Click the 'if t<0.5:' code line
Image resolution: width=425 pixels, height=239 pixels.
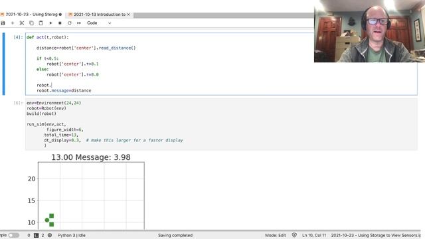click(47, 58)
